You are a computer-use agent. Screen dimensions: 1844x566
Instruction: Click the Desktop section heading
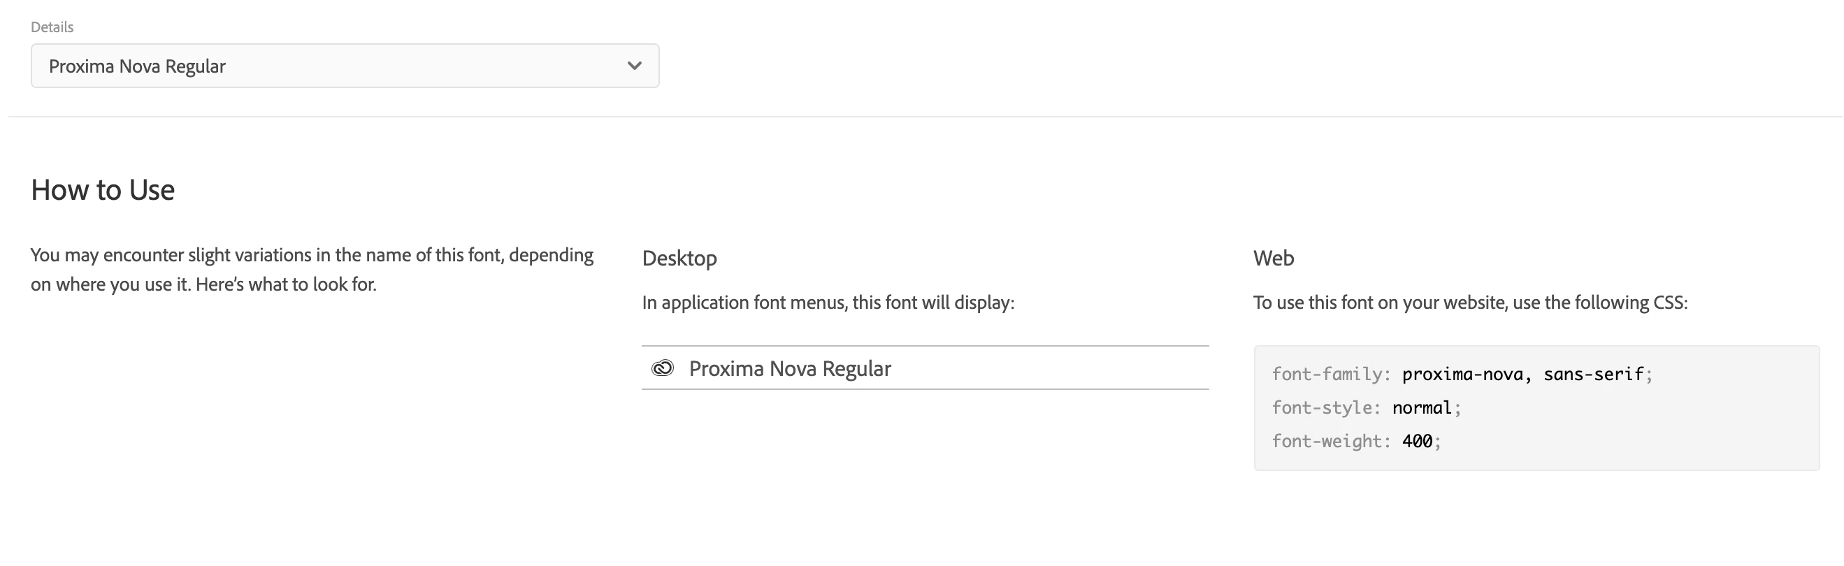pyautogui.click(x=679, y=259)
